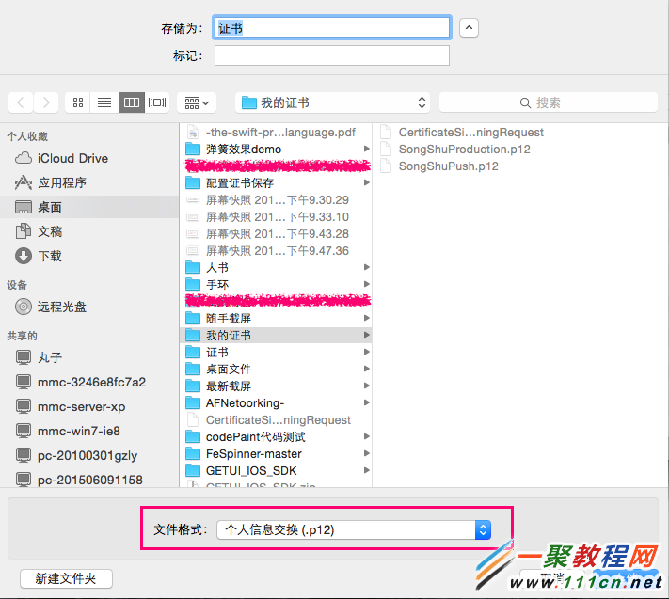Open the GETUI_IOS_SDK folder
This screenshot has height=599, width=669.
coord(276,471)
